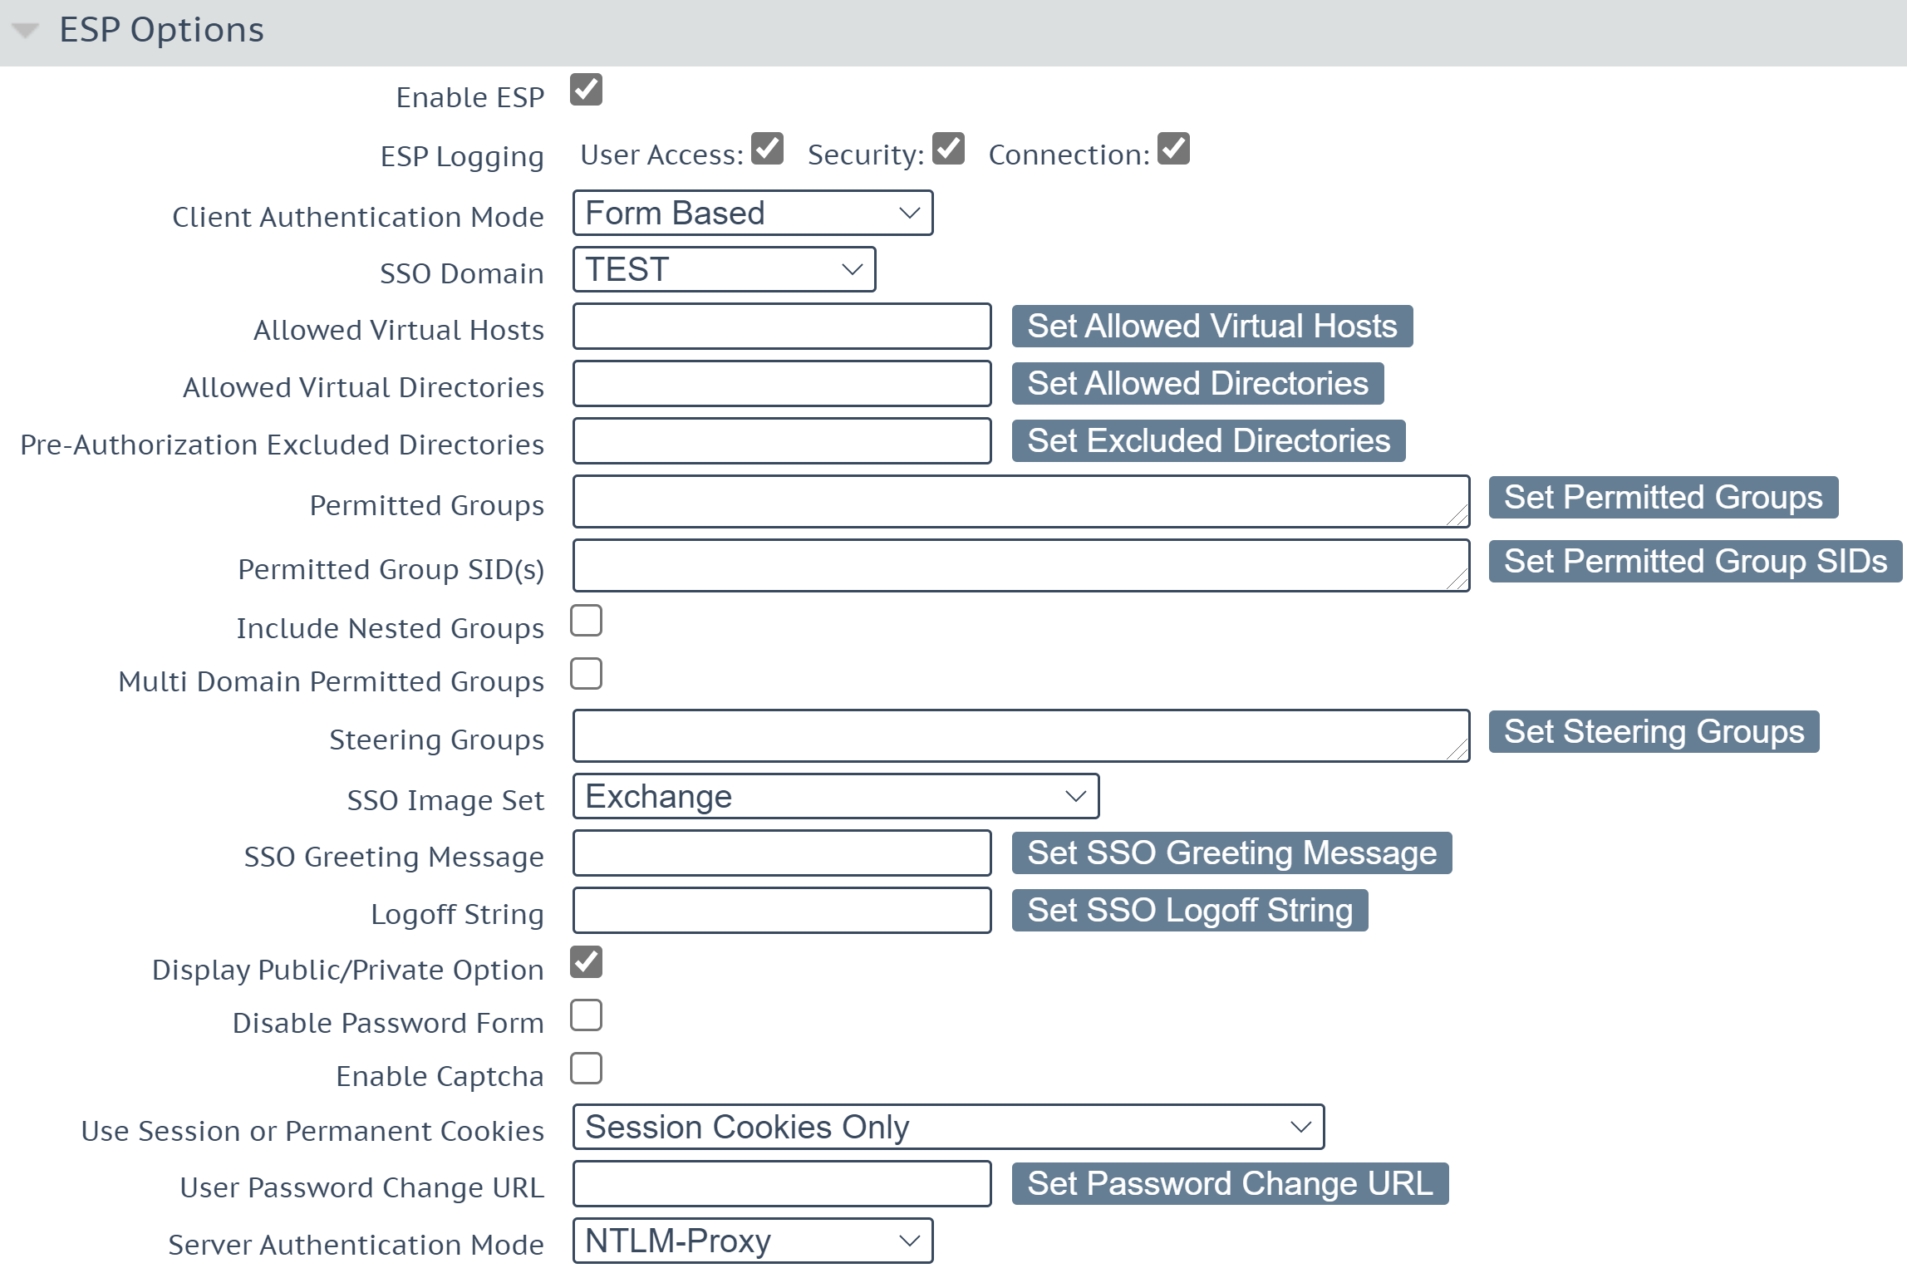The width and height of the screenshot is (1907, 1268).
Task: Click the Client Authentication Mode label
Action: click(x=358, y=218)
